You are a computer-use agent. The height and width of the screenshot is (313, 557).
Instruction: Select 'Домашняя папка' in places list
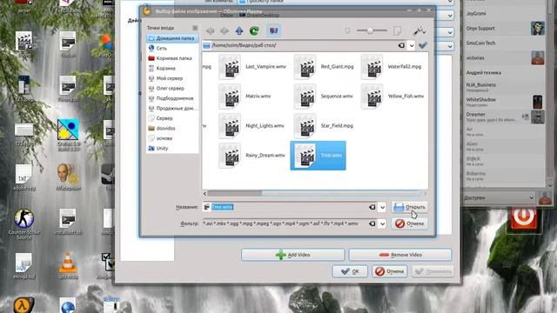coord(172,38)
